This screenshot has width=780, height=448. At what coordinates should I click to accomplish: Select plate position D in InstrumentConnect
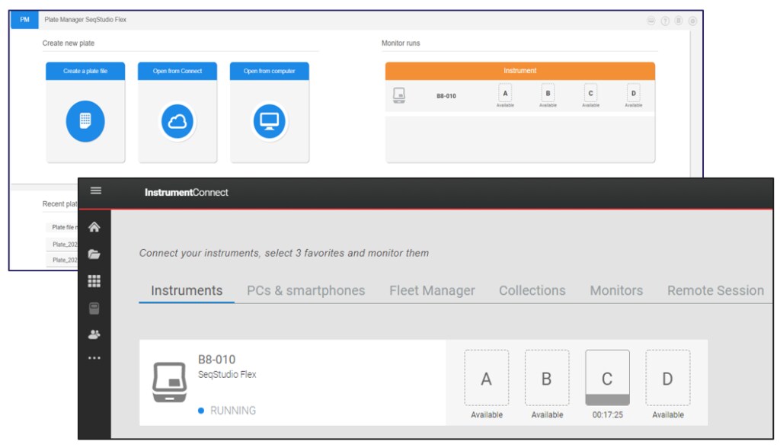667,378
